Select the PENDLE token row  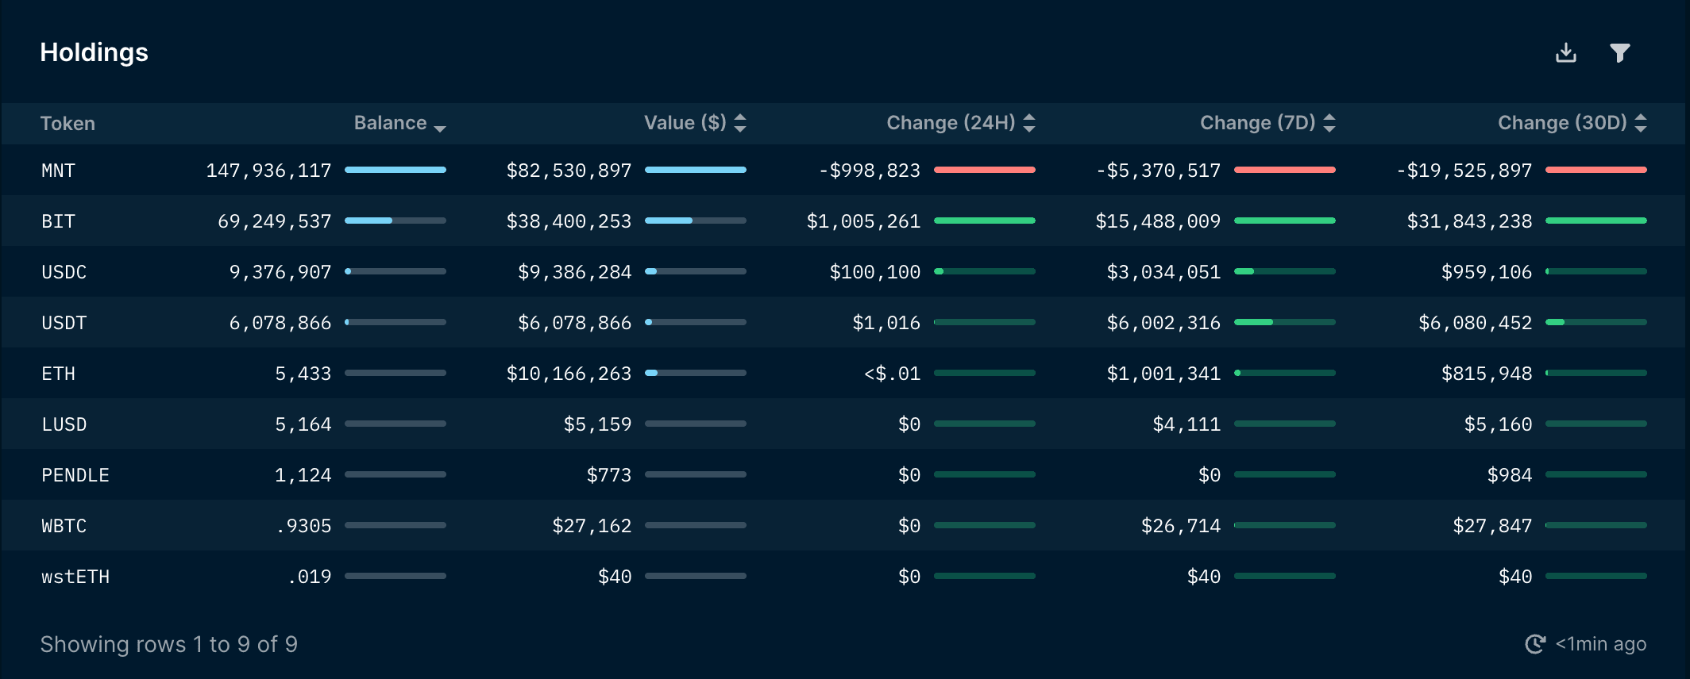[75, 475]
